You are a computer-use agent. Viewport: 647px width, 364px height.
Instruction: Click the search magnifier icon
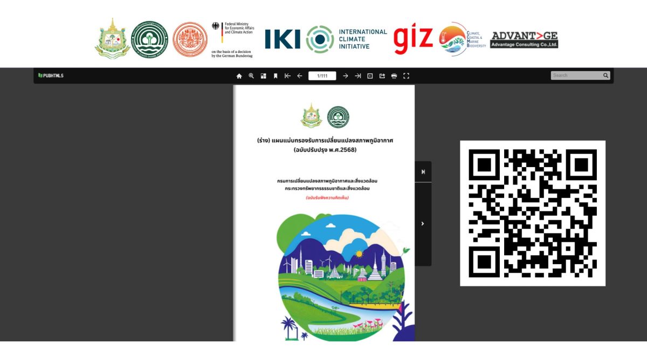click(x=606, y=75)
